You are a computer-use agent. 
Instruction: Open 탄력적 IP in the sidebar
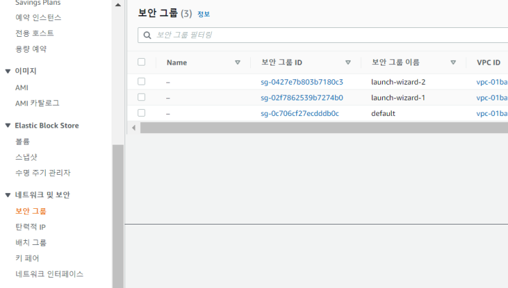(x=31, y=227)
